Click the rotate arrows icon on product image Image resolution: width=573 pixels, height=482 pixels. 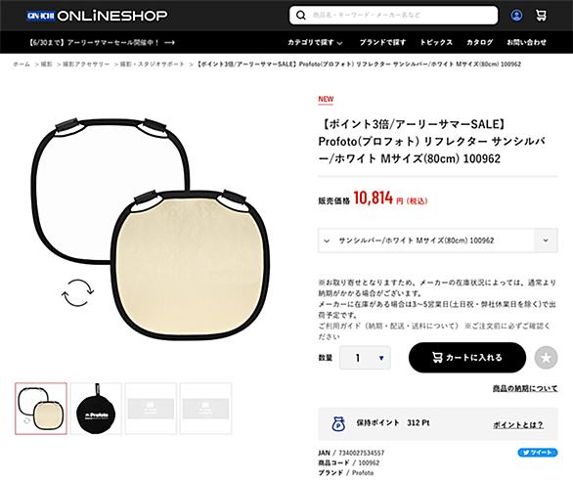coord(77,292)
